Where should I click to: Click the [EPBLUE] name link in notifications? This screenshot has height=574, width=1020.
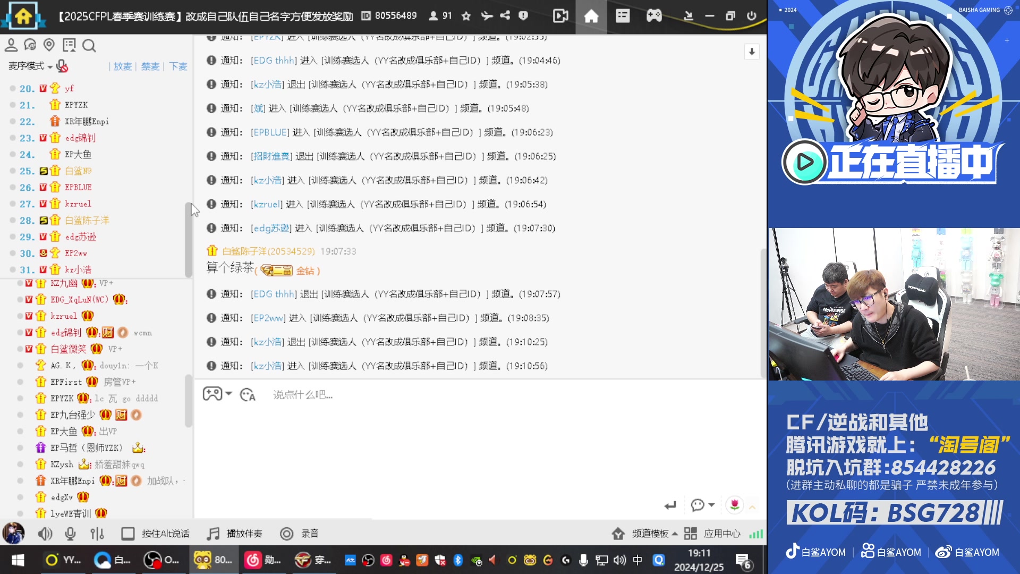coord(270,132)
